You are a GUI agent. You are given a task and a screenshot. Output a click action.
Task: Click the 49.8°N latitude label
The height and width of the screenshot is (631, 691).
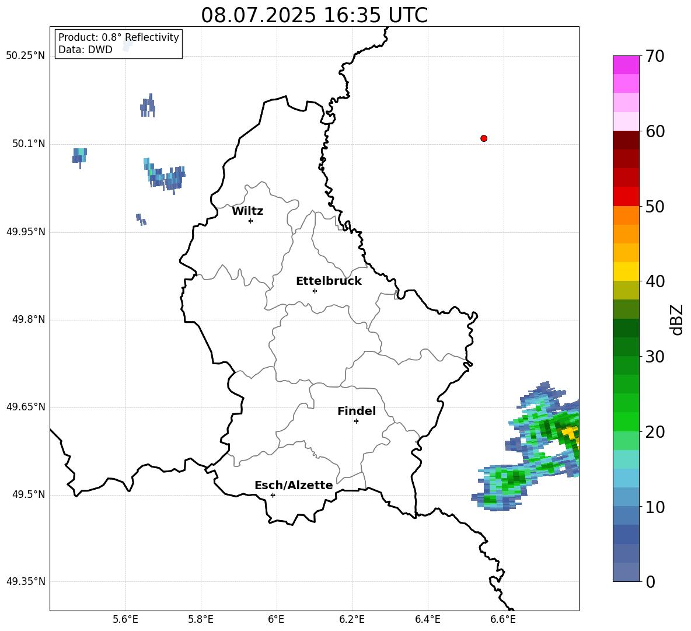29,319
